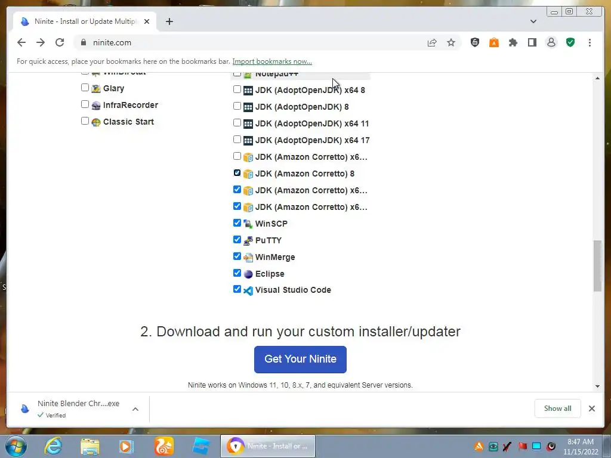Click Get Your Ninite button
This screenshot has height=458, width=611.
coord(300,359)
